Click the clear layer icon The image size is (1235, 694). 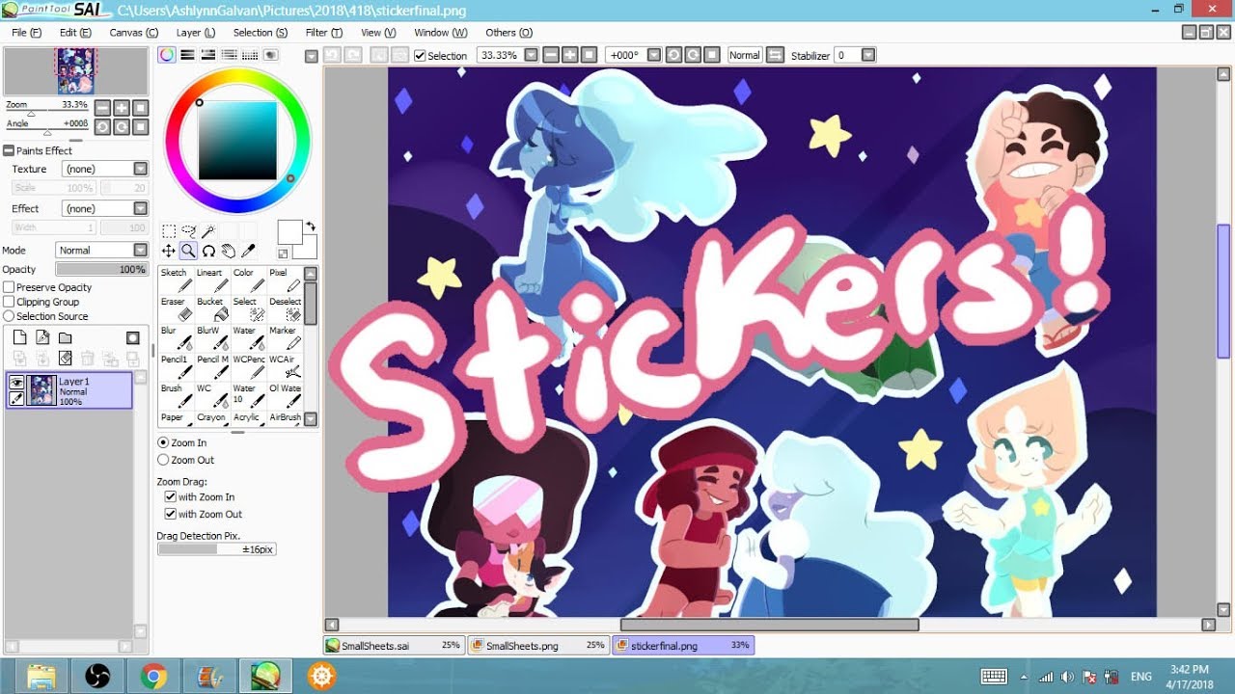65,358
